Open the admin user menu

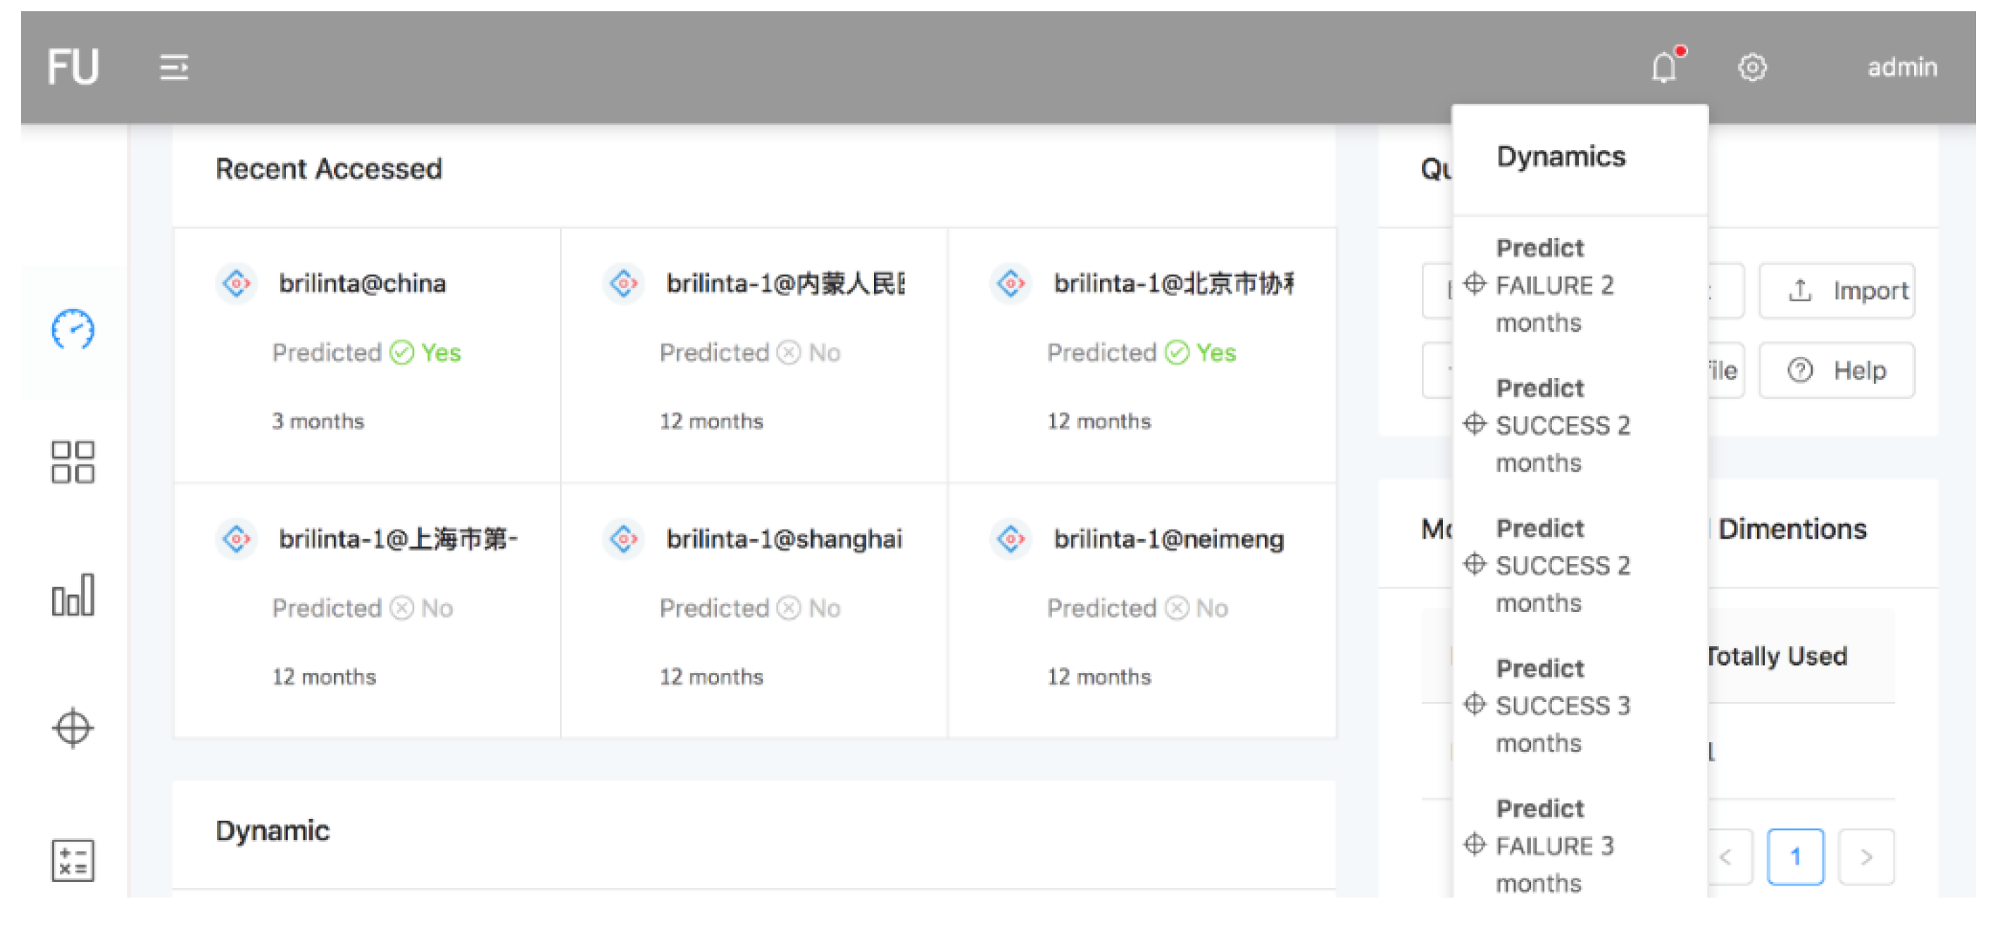coord(1901,68)
